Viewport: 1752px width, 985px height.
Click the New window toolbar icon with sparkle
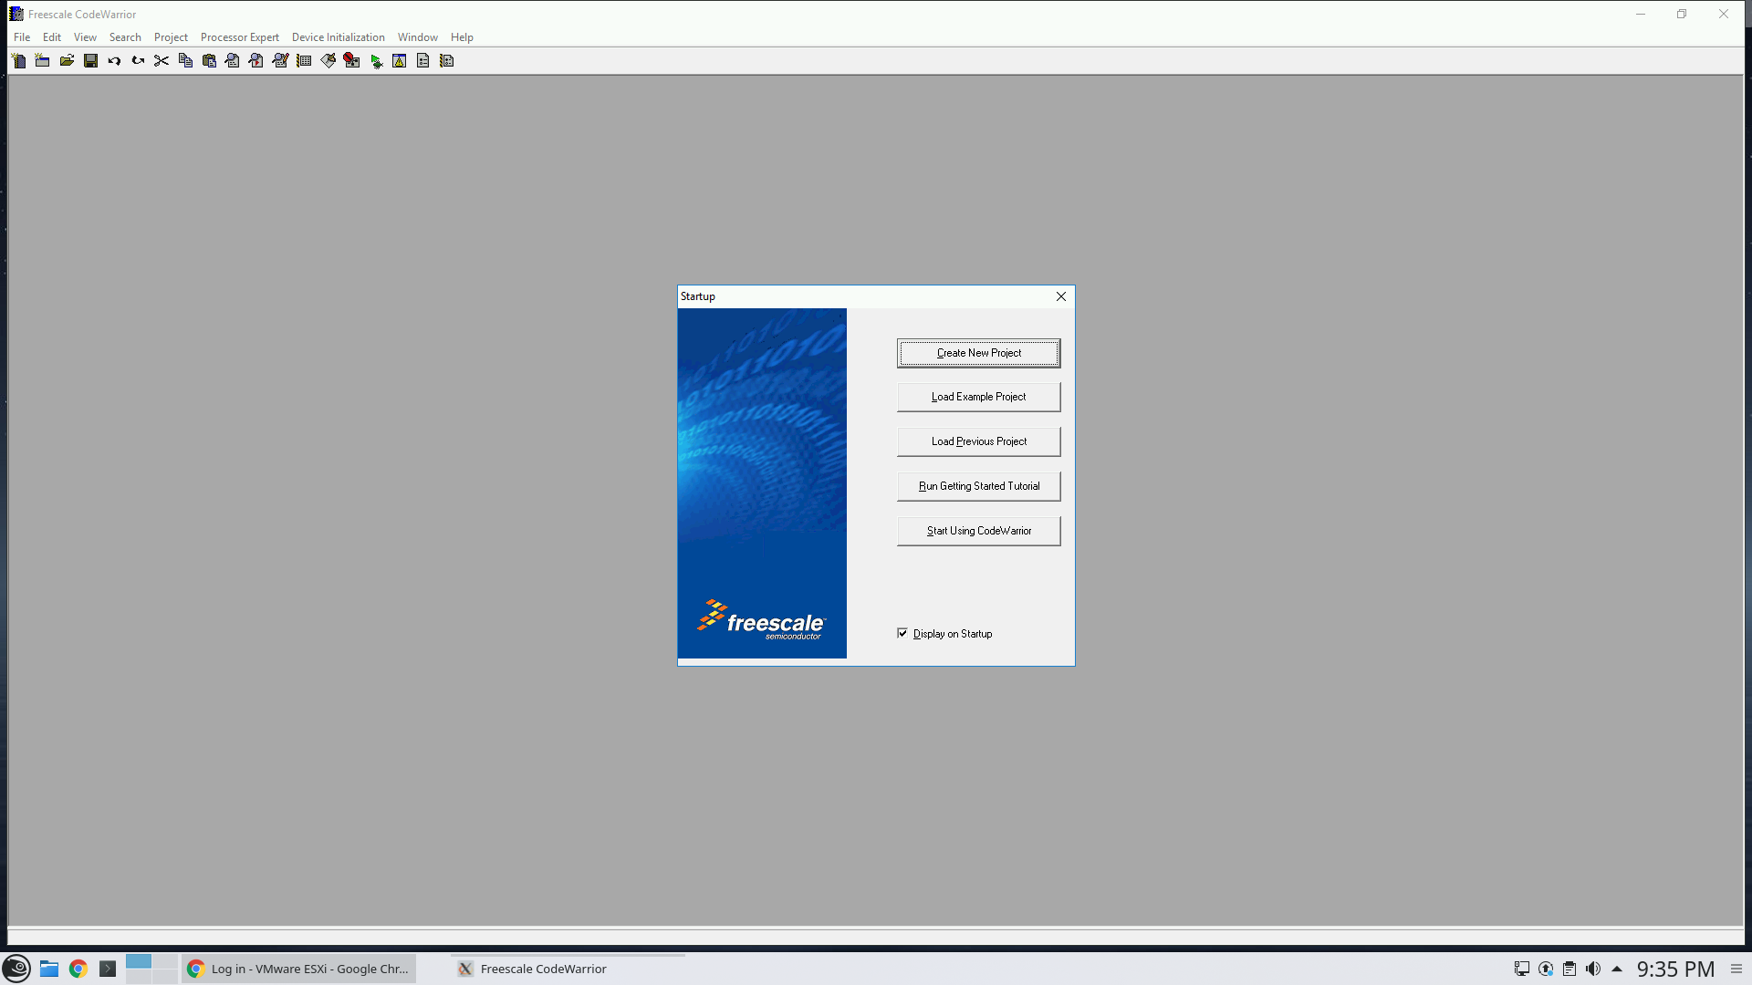(42, 61)
